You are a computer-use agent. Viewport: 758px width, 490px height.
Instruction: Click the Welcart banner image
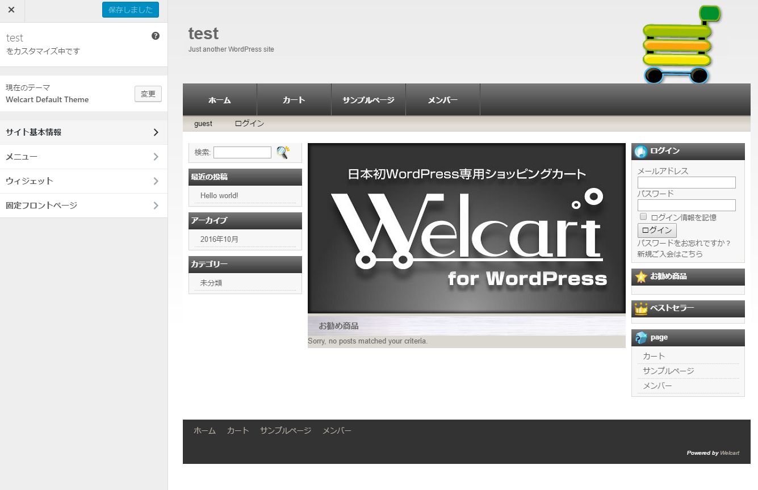pos(467,228)
